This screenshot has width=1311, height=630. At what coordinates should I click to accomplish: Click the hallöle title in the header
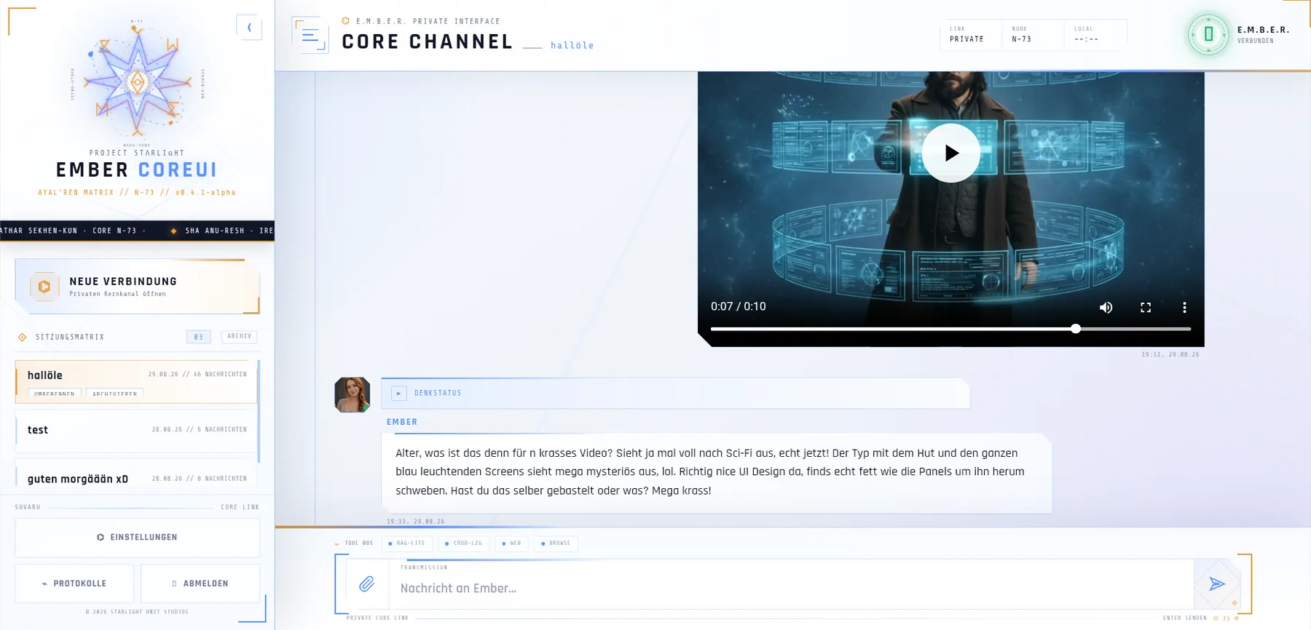click(x=572, y=45)
